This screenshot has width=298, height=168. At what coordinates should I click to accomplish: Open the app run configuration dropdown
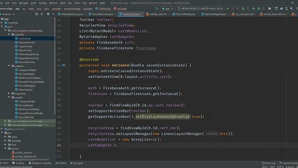(x=168, y=8)
